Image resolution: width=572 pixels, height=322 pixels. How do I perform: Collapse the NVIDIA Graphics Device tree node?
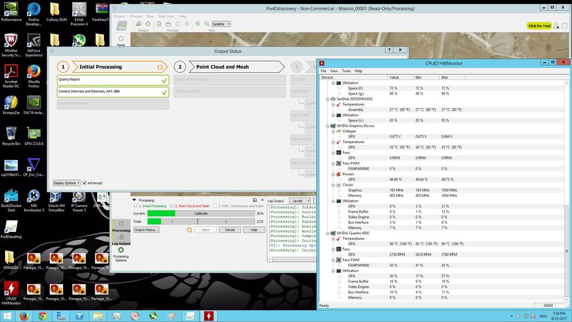[x=327, y=126]
